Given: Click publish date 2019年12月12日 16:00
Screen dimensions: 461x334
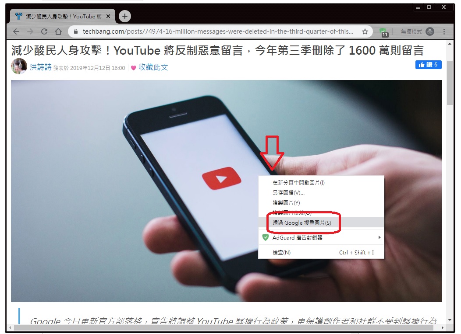Looking at the screenshot, I should tap(98, 68).
